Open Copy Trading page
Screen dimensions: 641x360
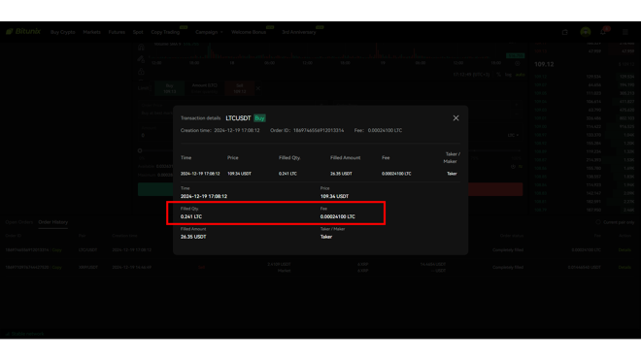pos(165,32)
